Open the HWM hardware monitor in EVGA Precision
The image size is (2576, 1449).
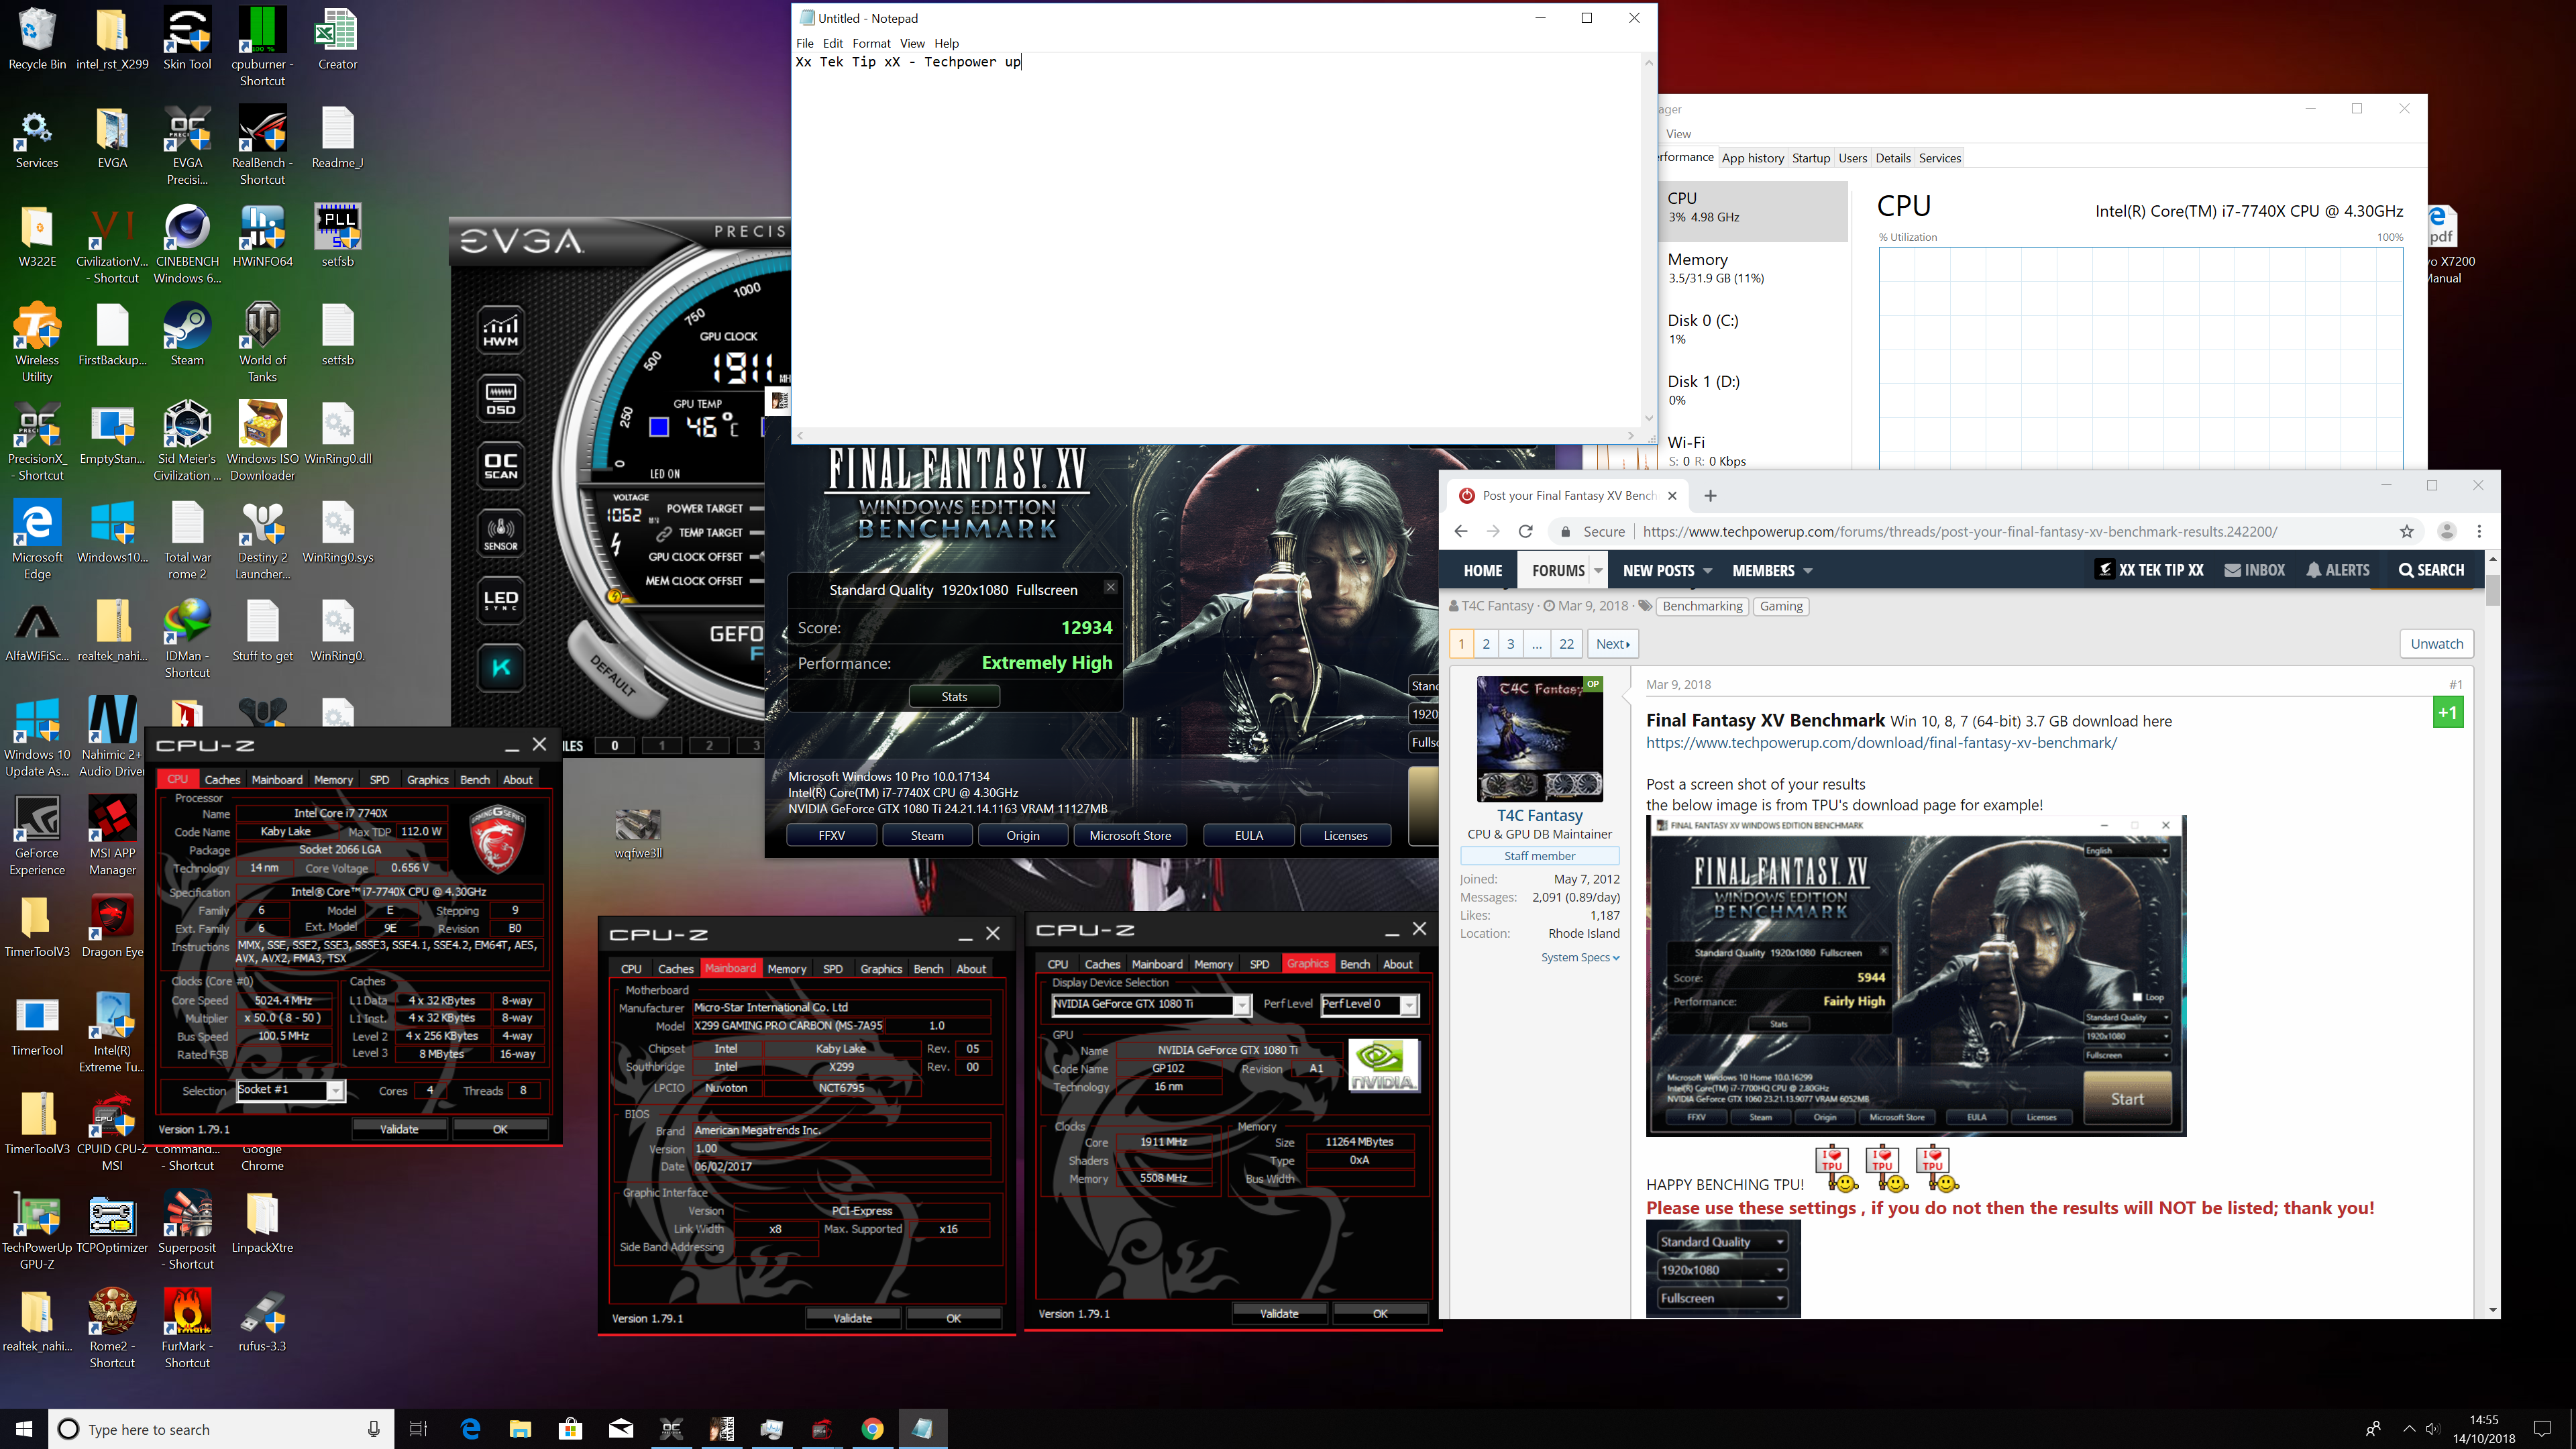pyautogui.click(x=501, y=330)
